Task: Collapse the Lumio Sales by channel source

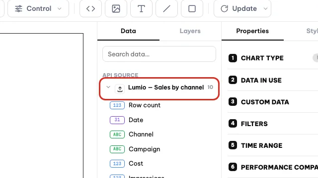Action: point(108,87)
